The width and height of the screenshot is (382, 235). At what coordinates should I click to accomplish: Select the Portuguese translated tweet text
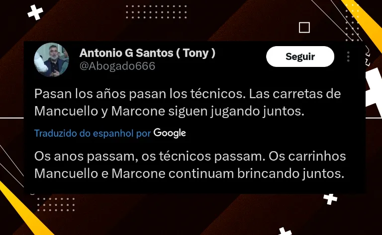190,165
